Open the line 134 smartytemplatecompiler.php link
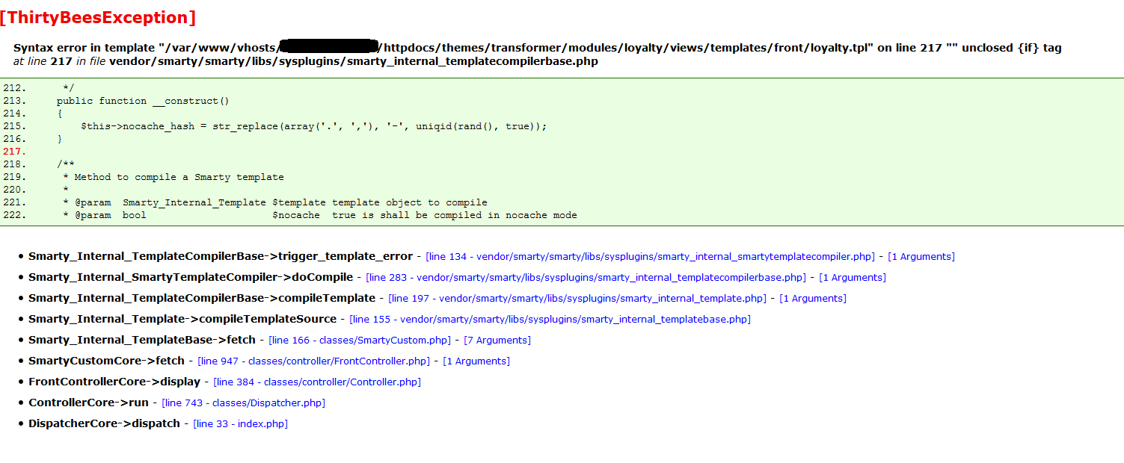1124x463 pixels. tap(650, 257)
